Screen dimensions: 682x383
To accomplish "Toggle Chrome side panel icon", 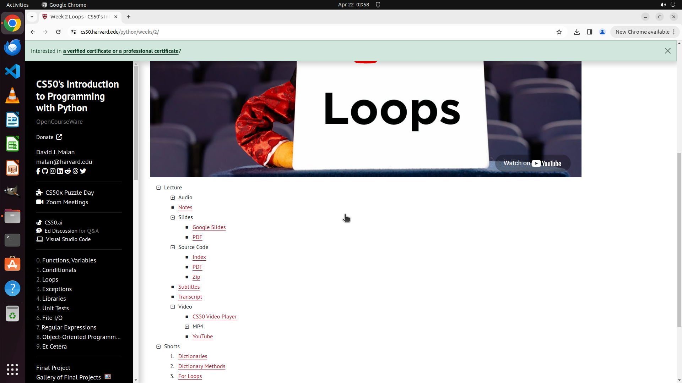I will (x=590, y=32).
